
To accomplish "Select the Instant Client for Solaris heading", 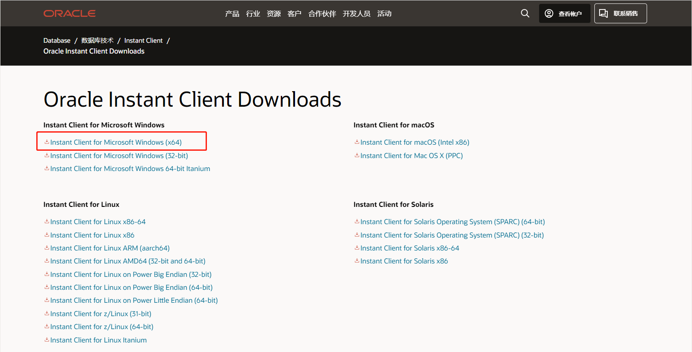I will pyautogui.click(x=394, y=204).
